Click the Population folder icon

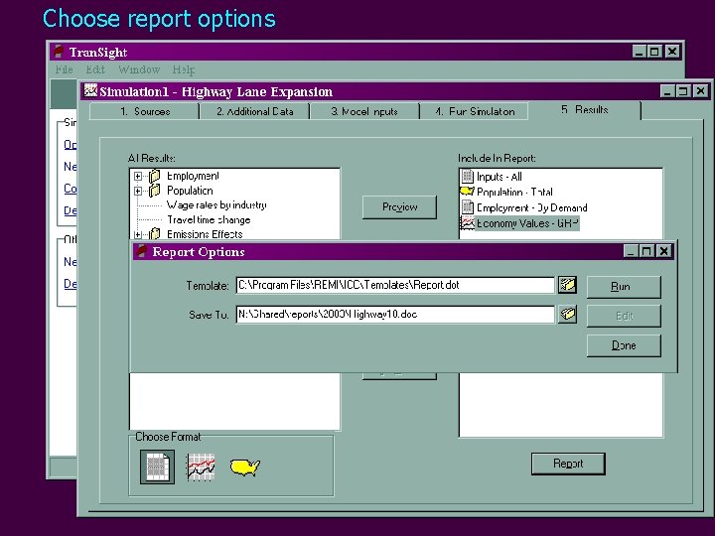point(155,190)
